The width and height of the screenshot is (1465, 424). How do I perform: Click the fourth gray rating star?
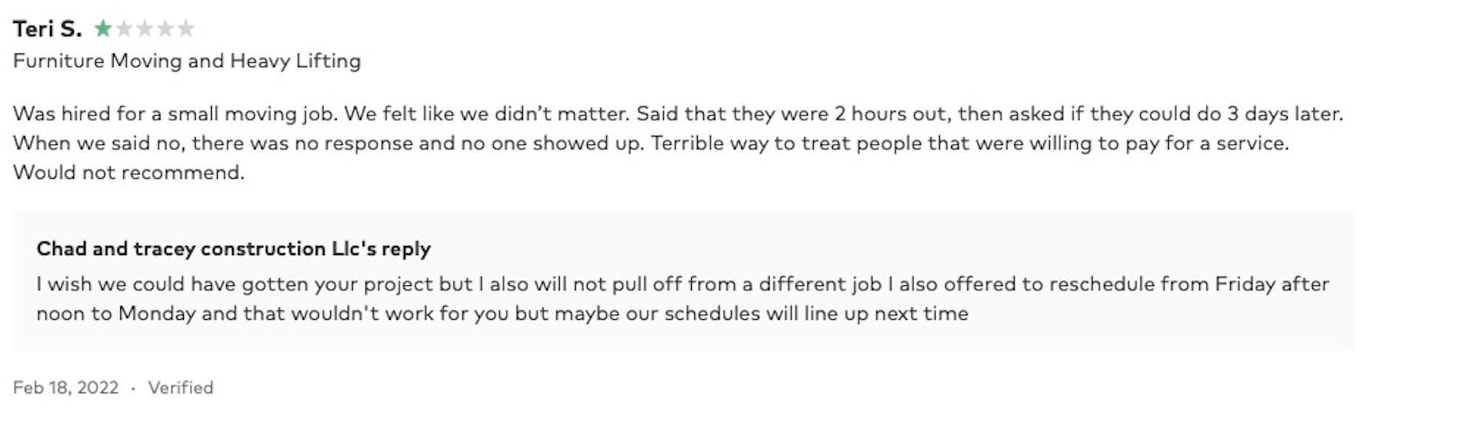coord(165,29)
